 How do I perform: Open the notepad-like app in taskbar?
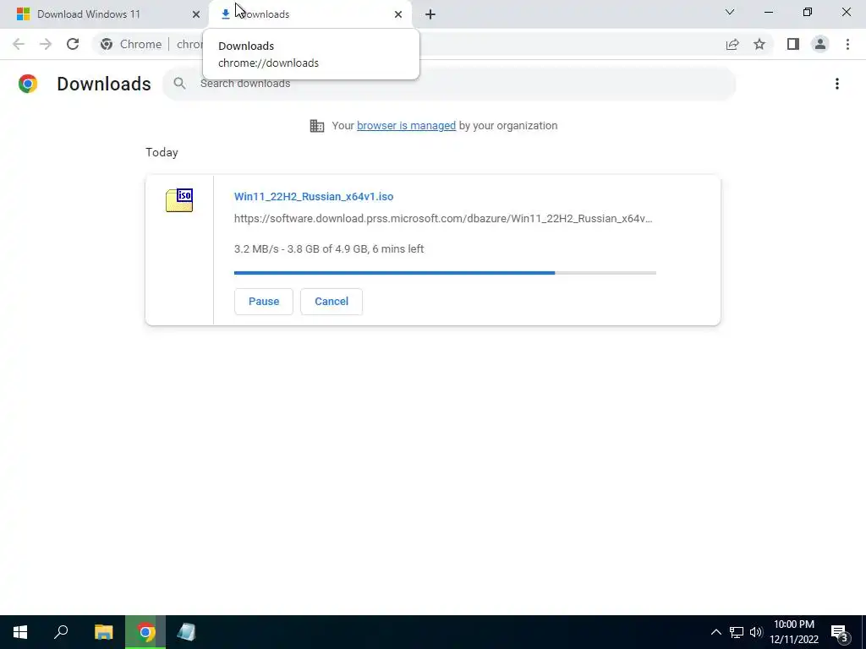point(186,632)
